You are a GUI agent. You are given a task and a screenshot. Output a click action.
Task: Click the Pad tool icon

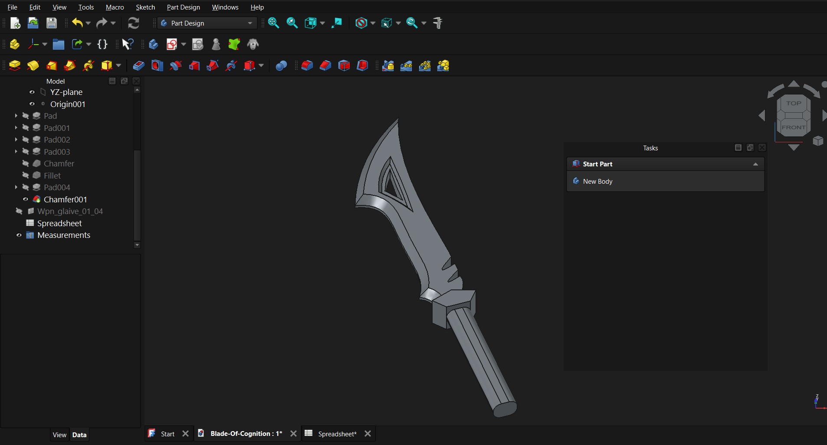click(15, 65)
